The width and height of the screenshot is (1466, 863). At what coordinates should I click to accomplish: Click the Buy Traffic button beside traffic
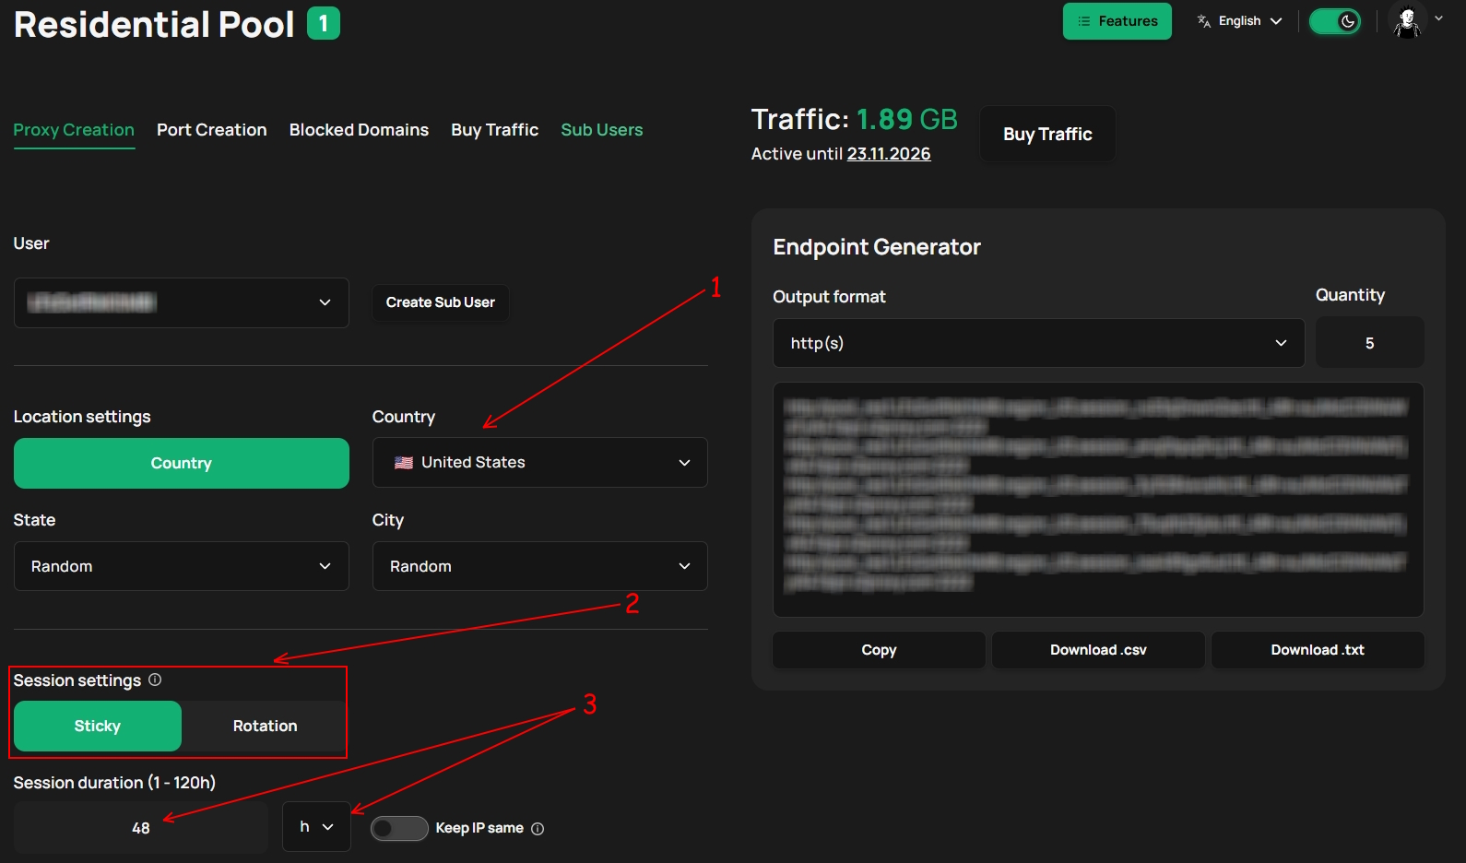coord(1047,134)
